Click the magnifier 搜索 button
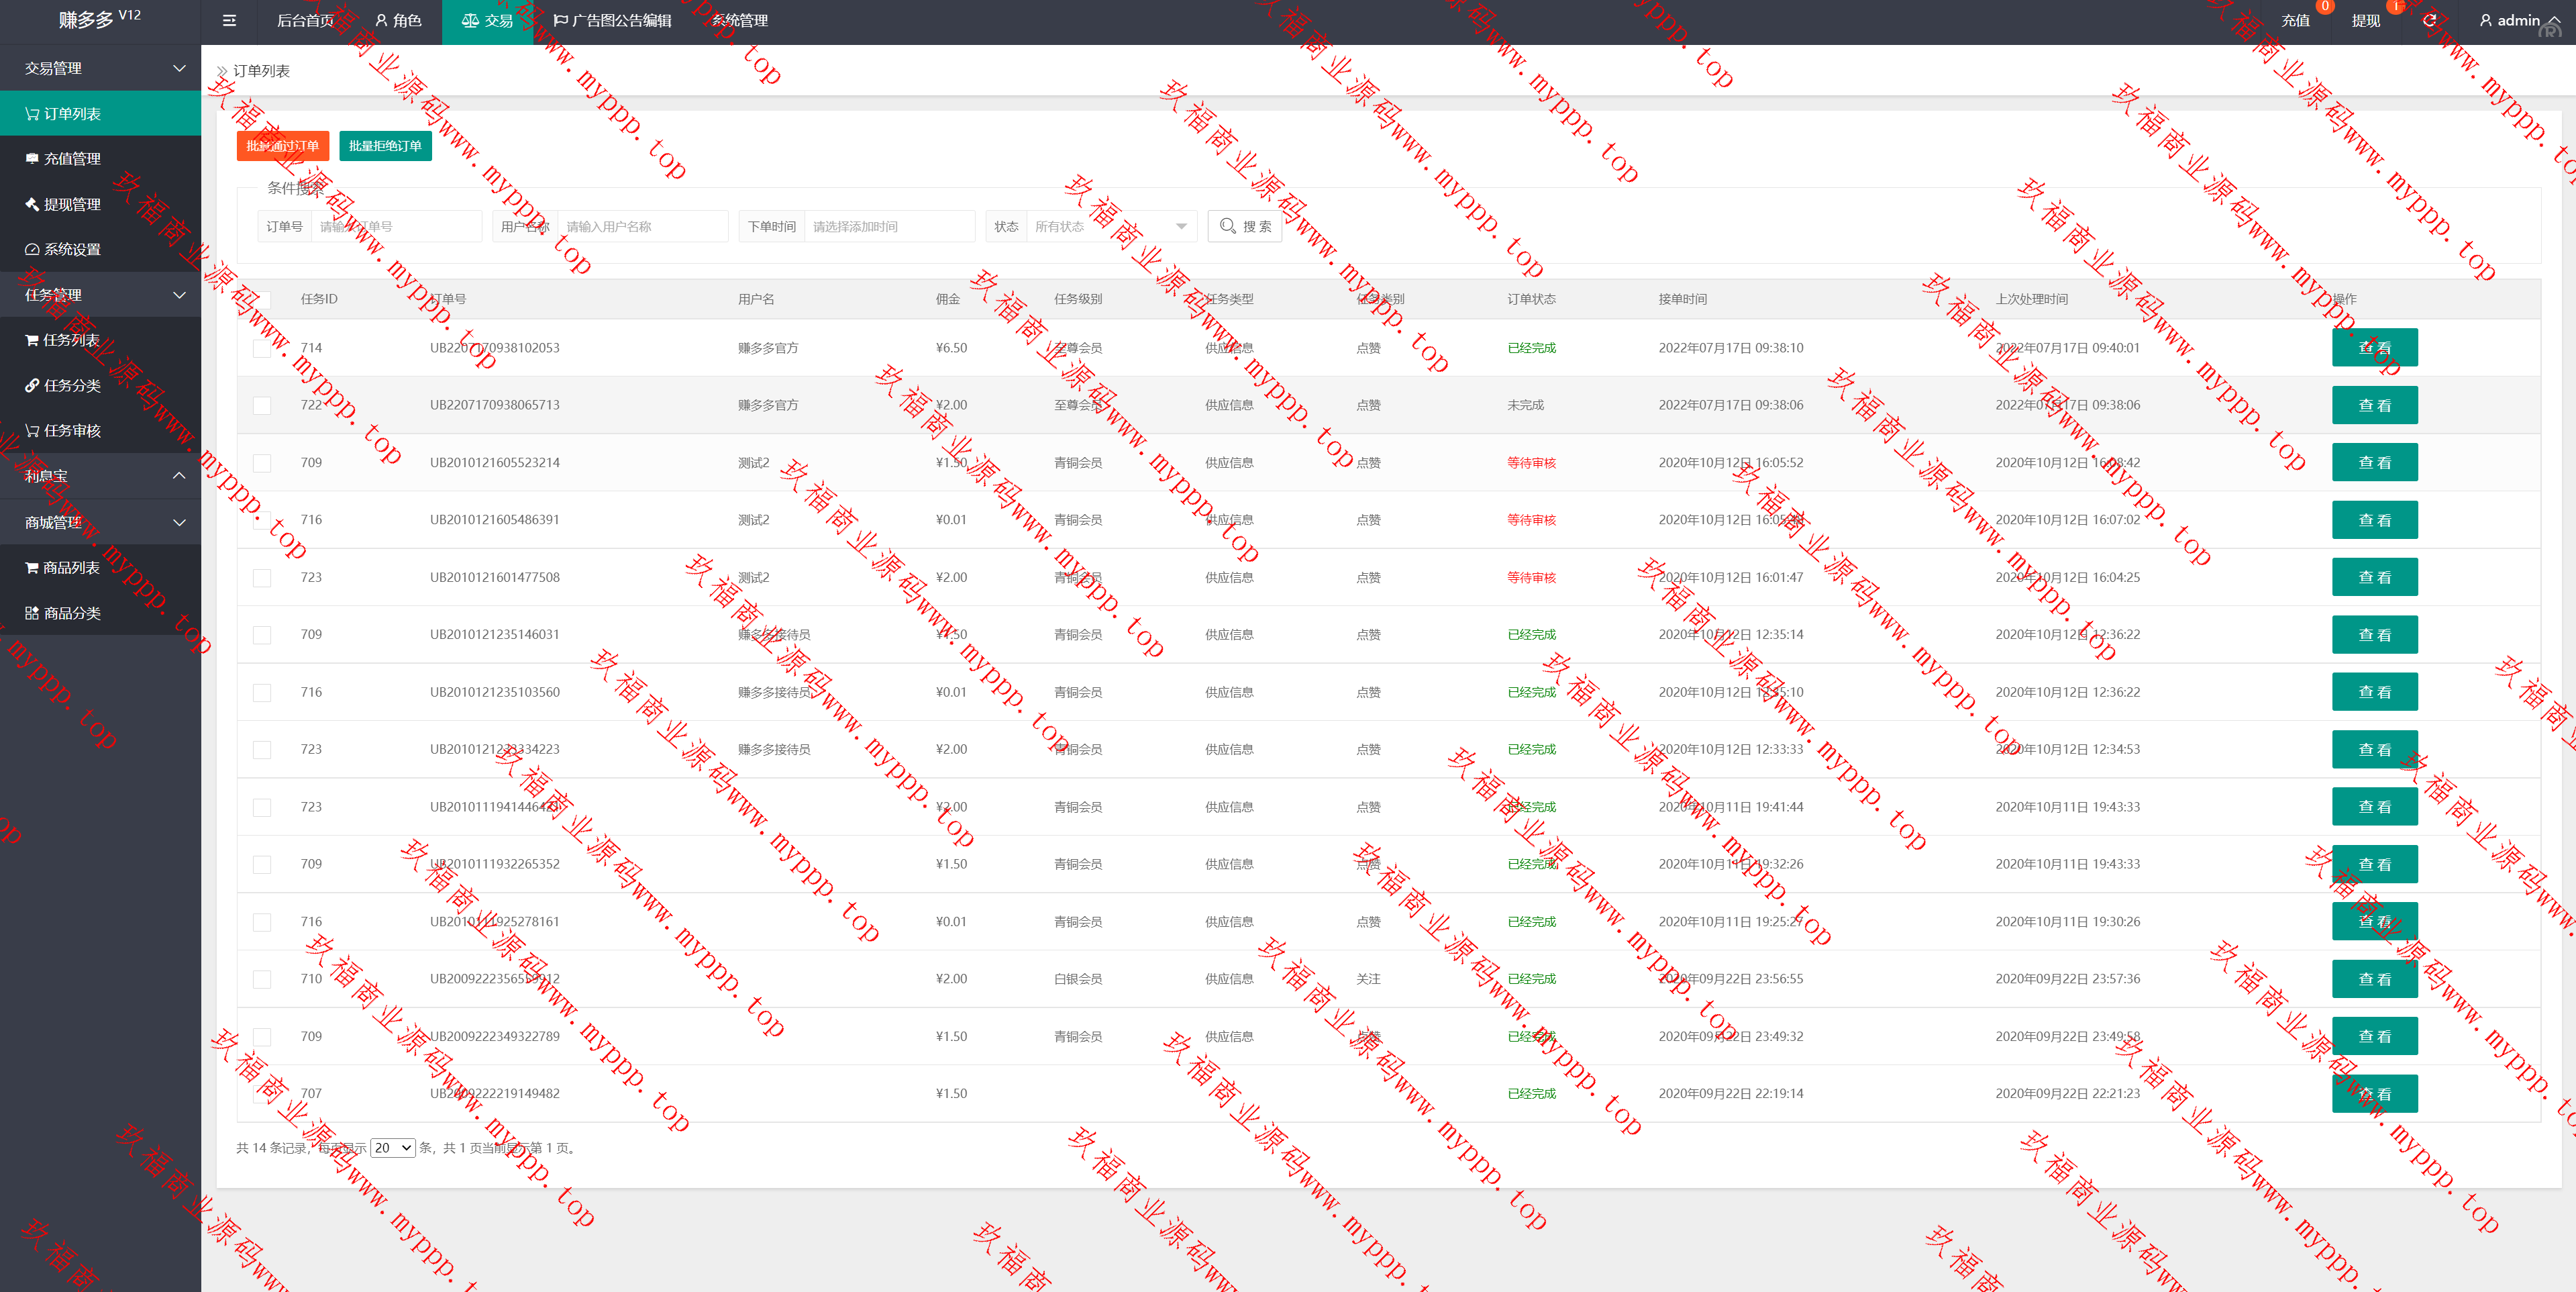Viewport: 2576px width, 1292px height. click(1245, 227)
